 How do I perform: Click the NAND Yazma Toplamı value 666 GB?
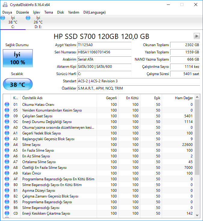pyautogui.click(x=185, y=59)
